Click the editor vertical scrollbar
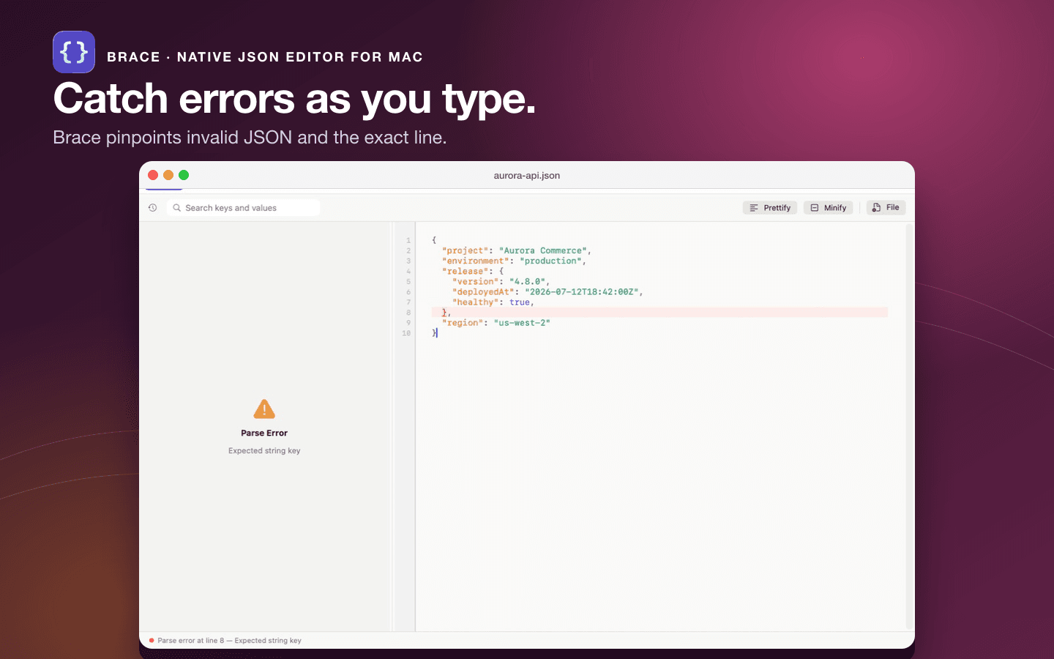 pos(910,426)
